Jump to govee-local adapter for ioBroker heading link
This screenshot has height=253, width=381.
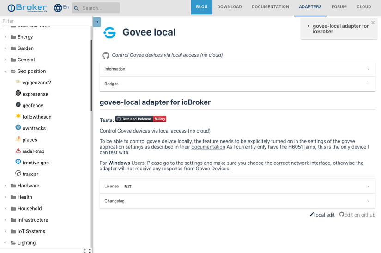[x=341, y=29]
